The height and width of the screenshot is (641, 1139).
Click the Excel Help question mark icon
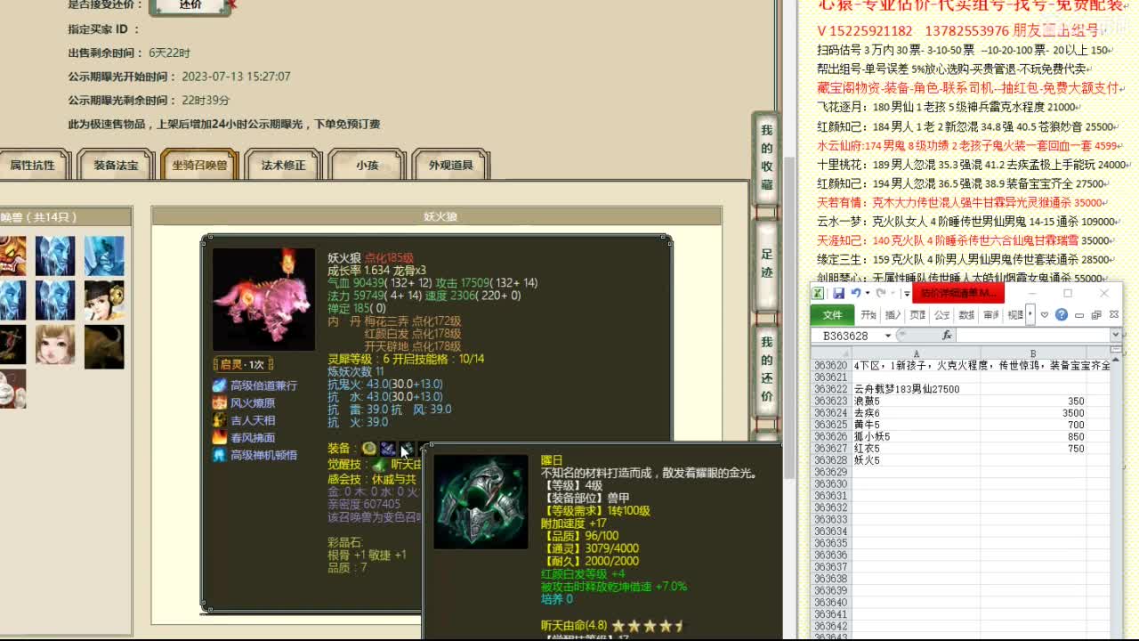tap(1061, 315)
